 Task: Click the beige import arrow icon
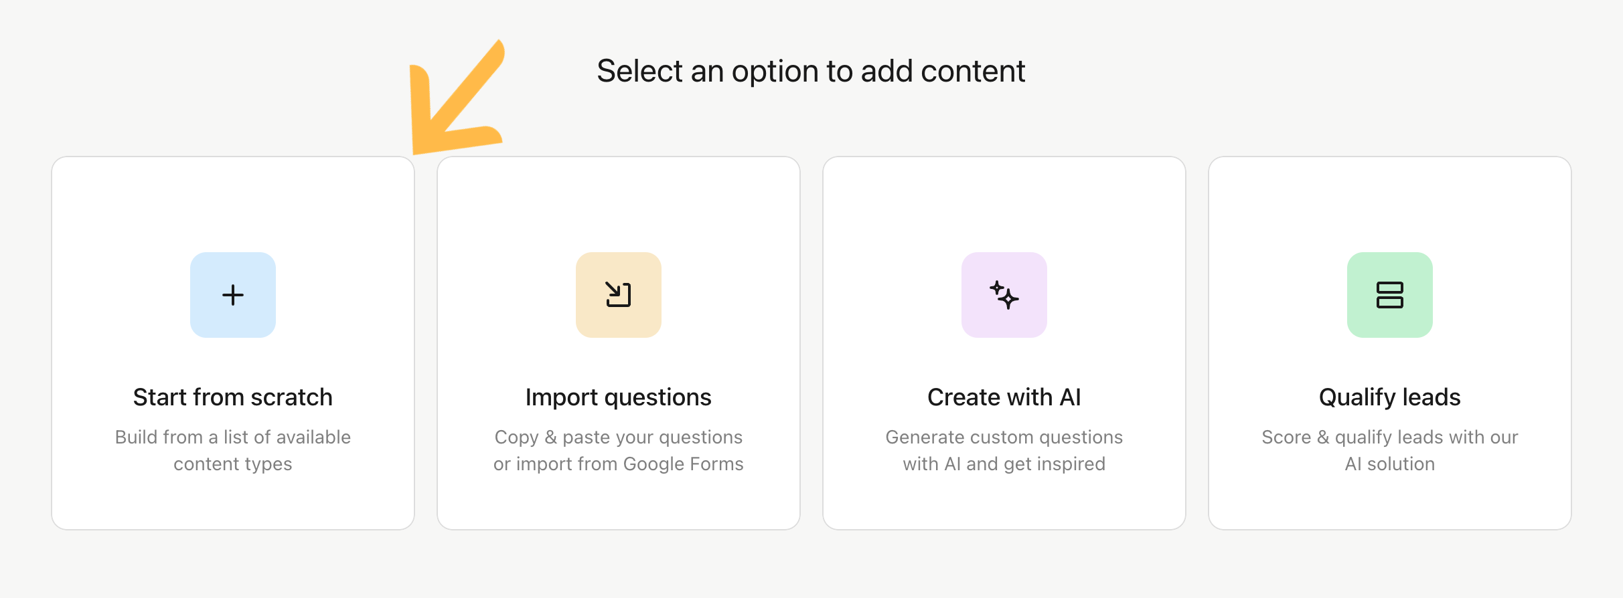pos(619,295)
